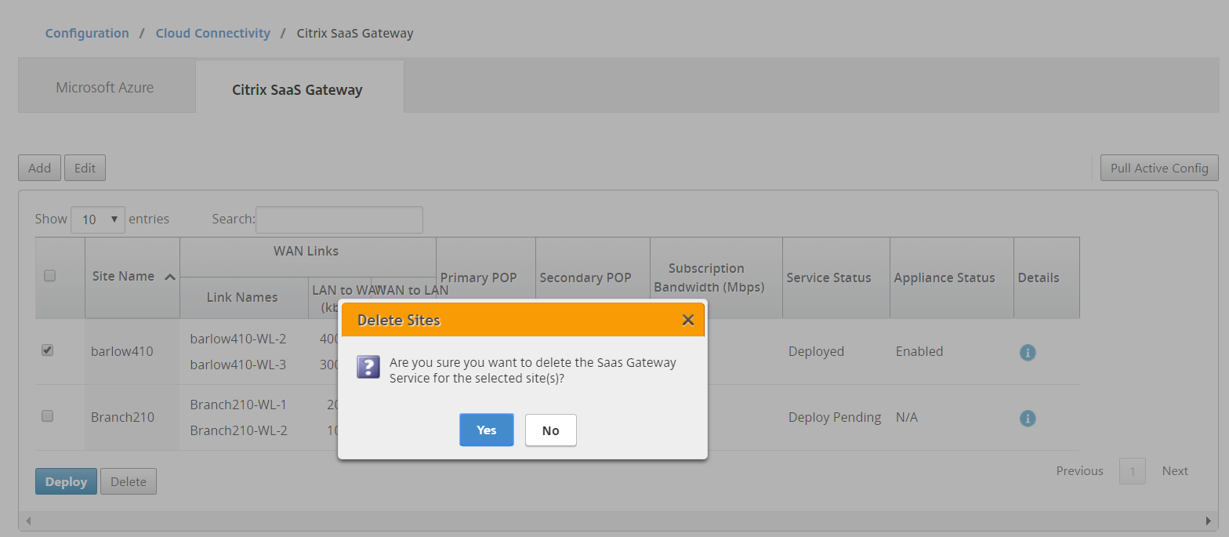Open the Show entries dropdown
The image size is (1229, 537).
(x=98, y=220)
